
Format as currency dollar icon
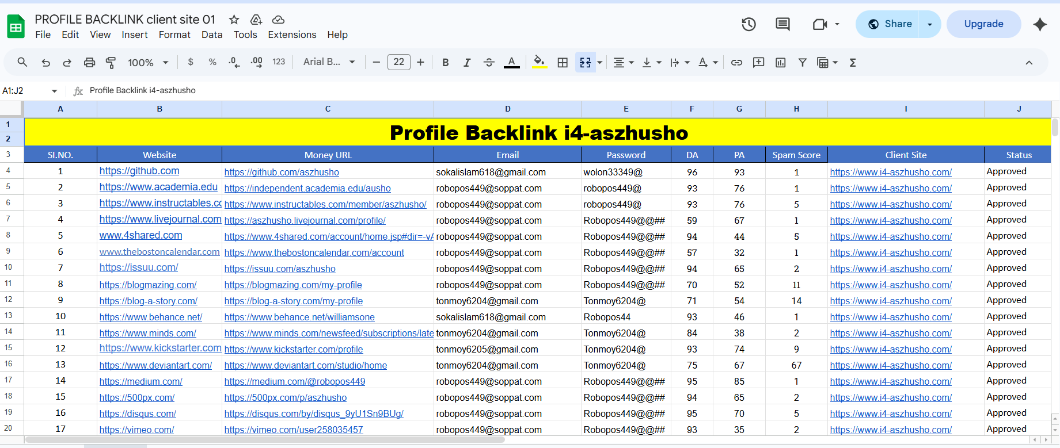[x=191, y=62]
